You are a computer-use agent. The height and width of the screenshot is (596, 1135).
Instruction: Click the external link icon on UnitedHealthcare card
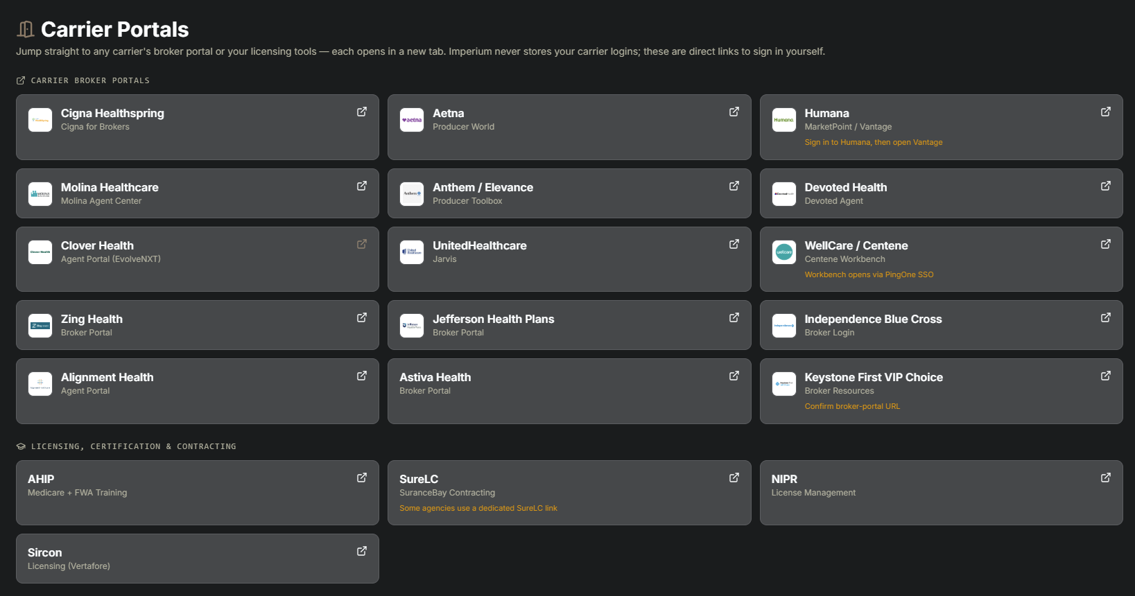[x=734, y=244]
